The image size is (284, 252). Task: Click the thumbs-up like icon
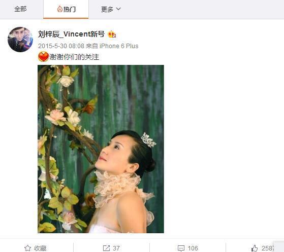(255, 248)
